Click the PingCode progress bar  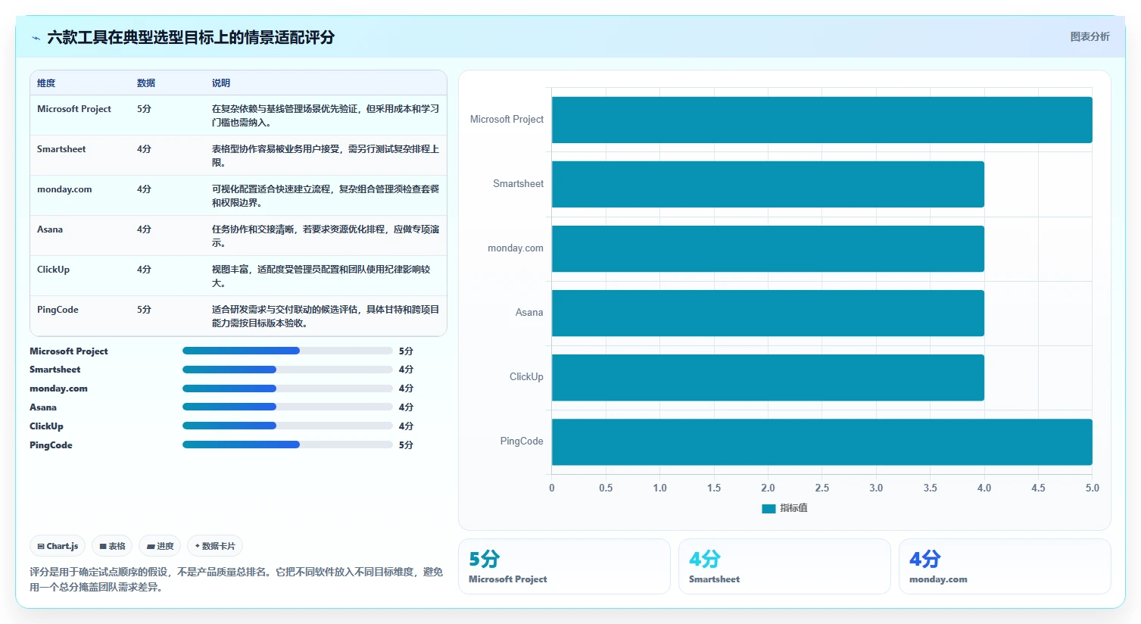pyautogui.click(x=288, y=445)
